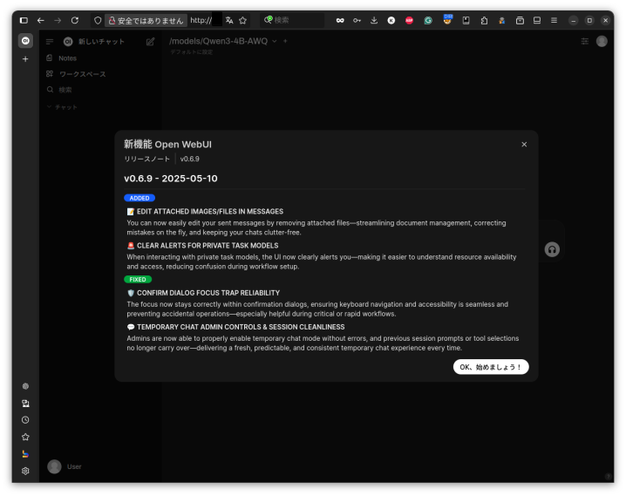Open the downloads panel

pos(374,20)
